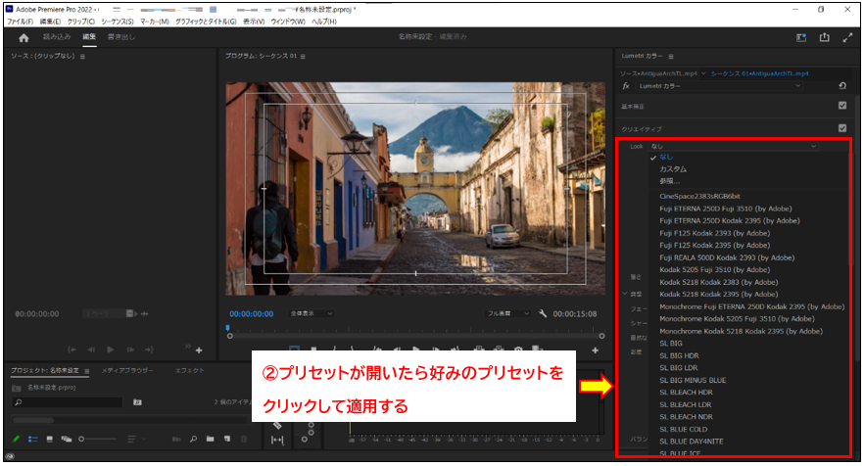Open the フル画質 playback resolution dropdown
Viewport: 864px width, 466px height.
[x=507, y=313]
